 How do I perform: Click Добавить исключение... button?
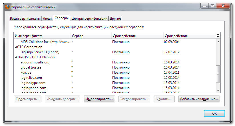coord(199,99)
